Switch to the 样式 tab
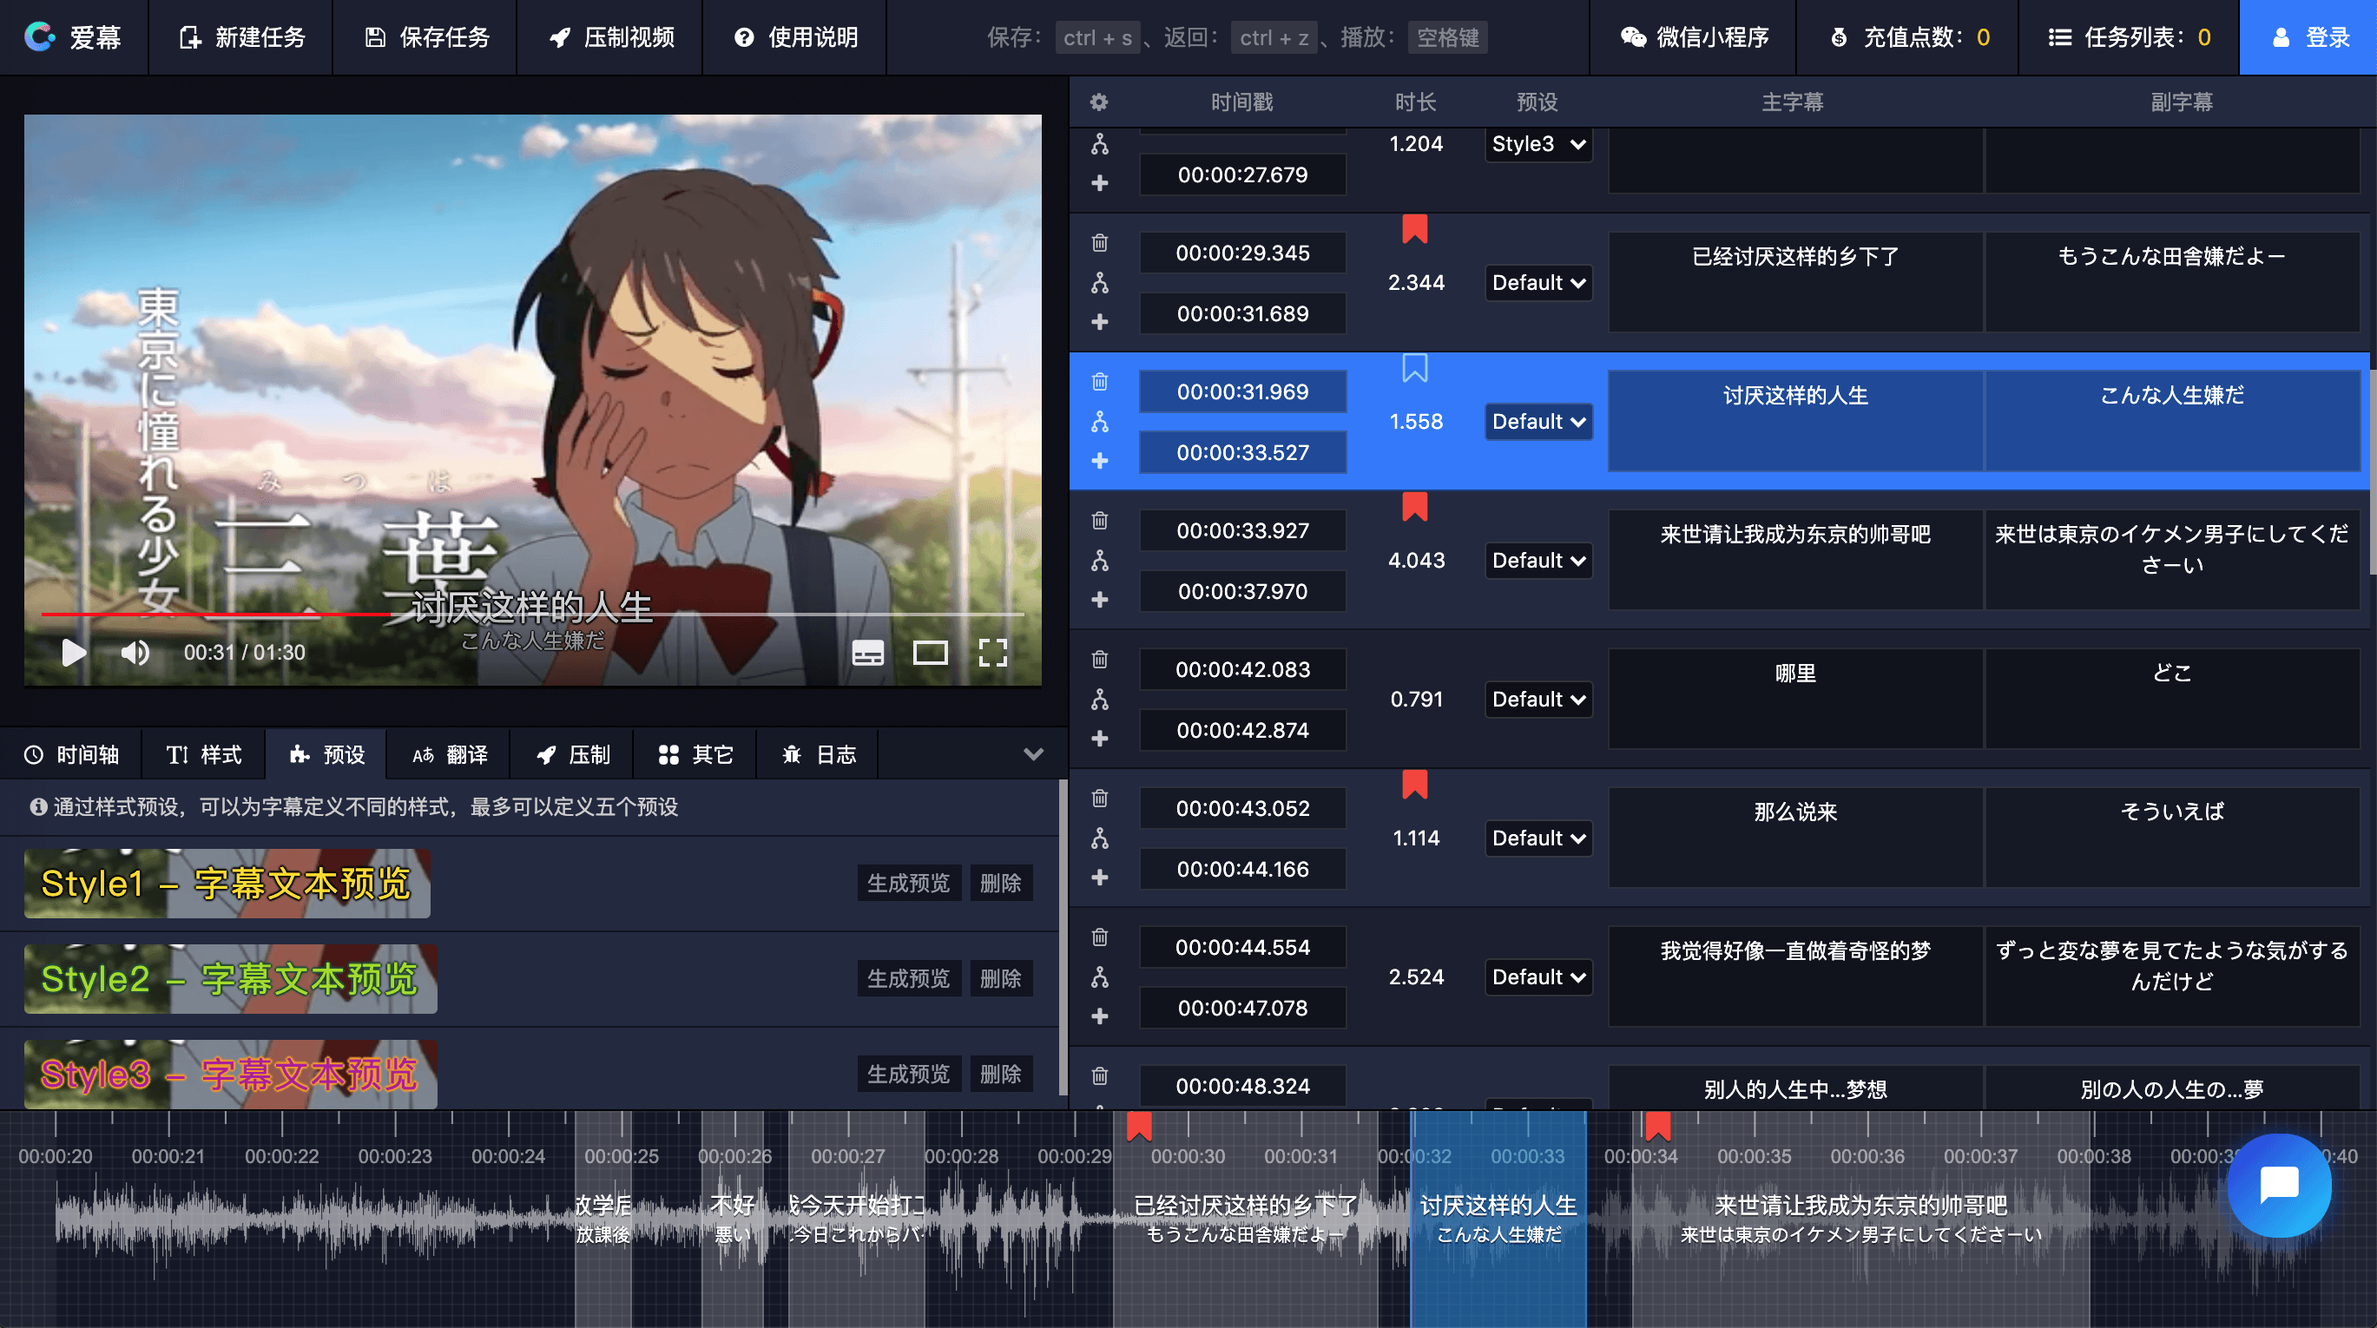 click(x=204, y=755)
